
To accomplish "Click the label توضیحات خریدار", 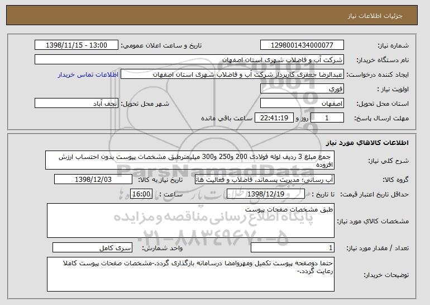I will point(386,275).
